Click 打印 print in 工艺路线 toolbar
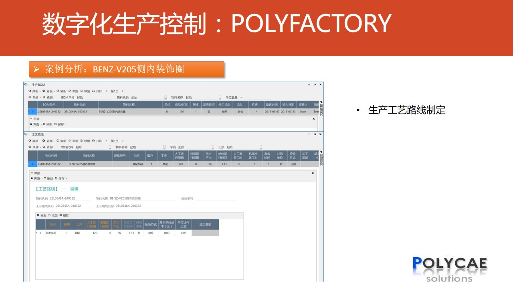 click(x=97, y=141)
